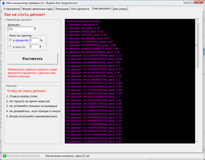Click result line '35) Депозит: 17.4824614723797'

click(94, 142)
